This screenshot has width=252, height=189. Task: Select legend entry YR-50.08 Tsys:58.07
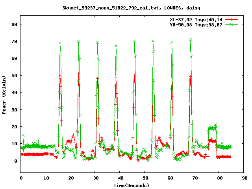coord(196,25)
